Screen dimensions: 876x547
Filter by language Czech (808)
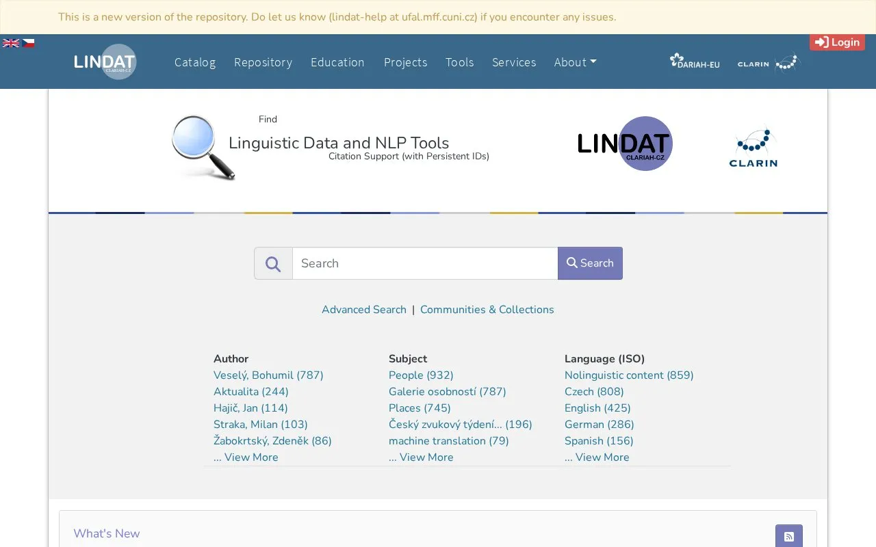click(x=594, y=392)
